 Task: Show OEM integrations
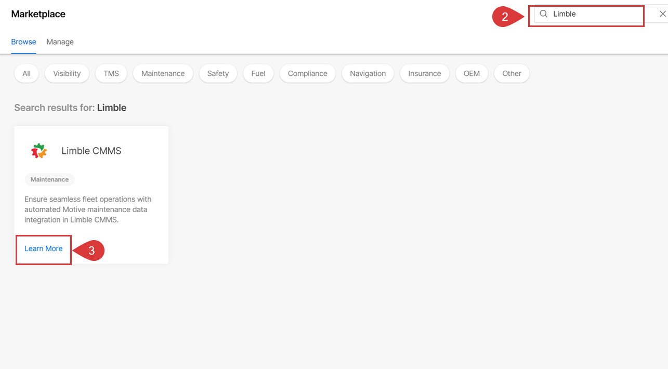[x=472, y=73]
